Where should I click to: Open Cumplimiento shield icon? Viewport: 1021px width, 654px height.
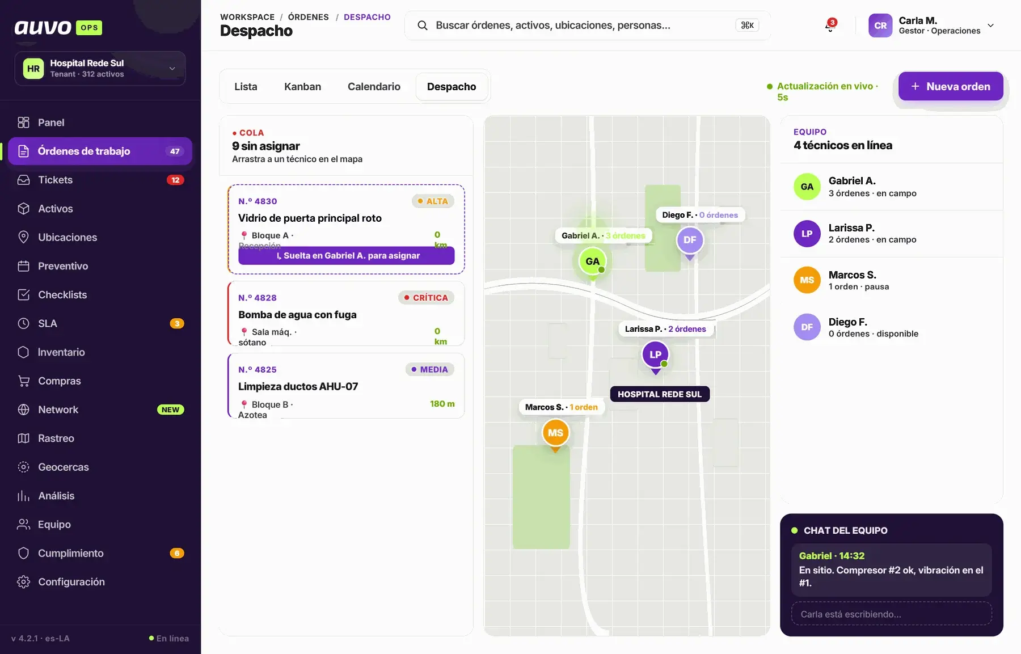(x=23, y=553)
